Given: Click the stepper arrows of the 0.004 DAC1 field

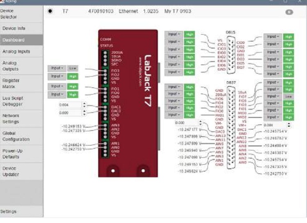Looking at the screenshot, I should (x=85, y=105).
